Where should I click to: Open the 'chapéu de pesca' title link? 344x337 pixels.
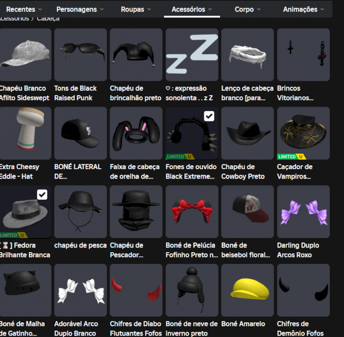pos(80,245)
